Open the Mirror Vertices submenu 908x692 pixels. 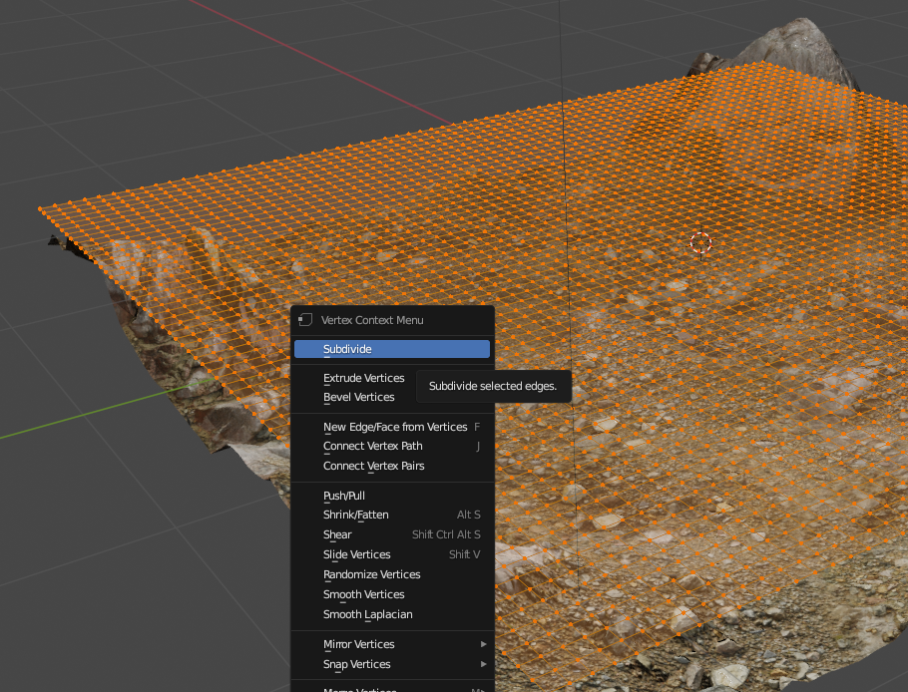[x=392, y=644]
